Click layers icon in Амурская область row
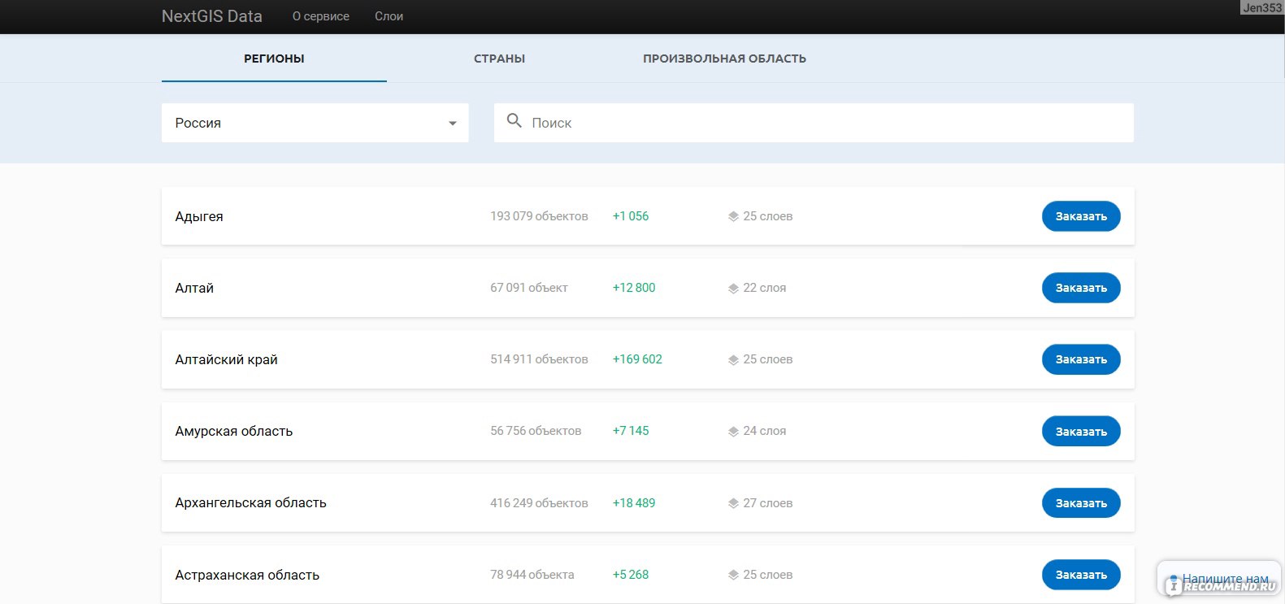Viewport: 1285px width, 604px height. pos(733,432)
